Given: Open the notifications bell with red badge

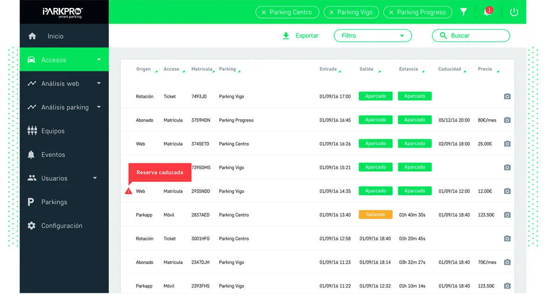Looking at the screenshot, I should pos(487,12).
